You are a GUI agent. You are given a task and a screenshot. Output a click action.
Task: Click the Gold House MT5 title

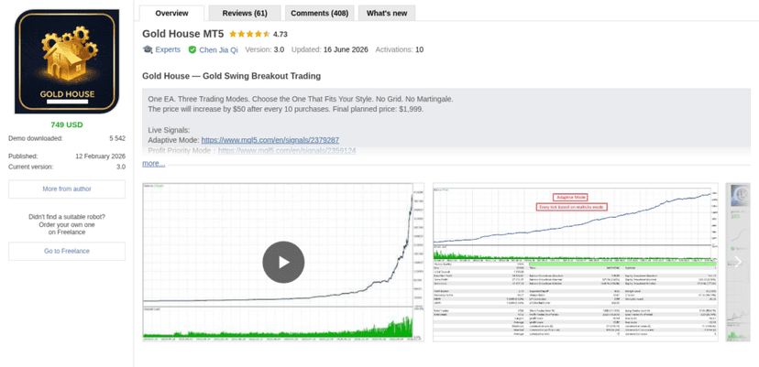(x=183, y=34)
